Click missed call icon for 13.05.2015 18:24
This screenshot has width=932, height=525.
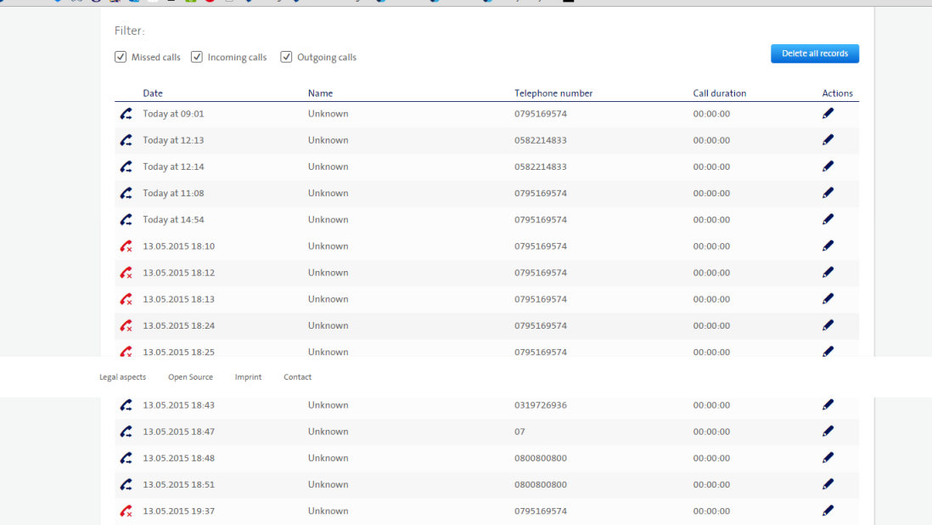126,325
